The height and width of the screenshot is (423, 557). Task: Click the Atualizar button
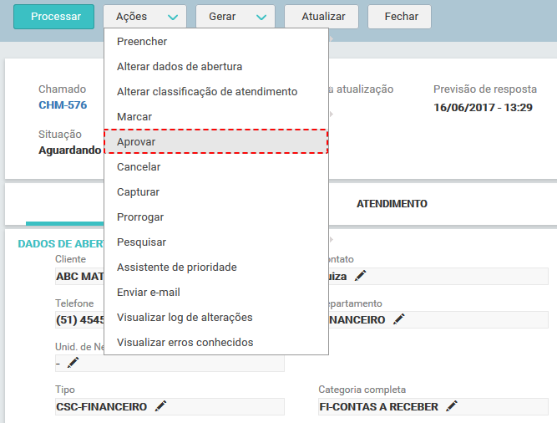322,17
